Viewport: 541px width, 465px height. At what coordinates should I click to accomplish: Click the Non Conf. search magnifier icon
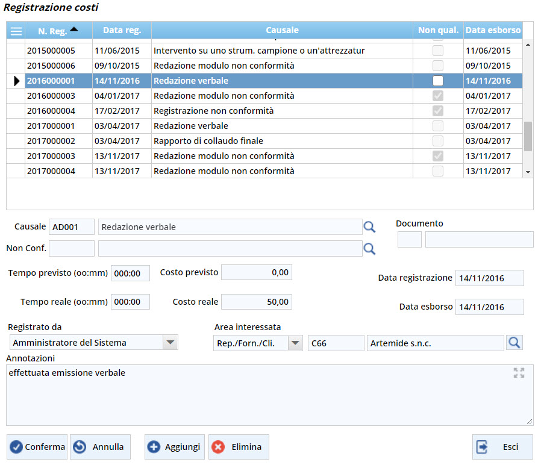369,248
